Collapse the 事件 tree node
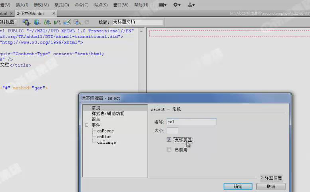The width and height of the screenshot is (310, 192). tap(86, 125)
